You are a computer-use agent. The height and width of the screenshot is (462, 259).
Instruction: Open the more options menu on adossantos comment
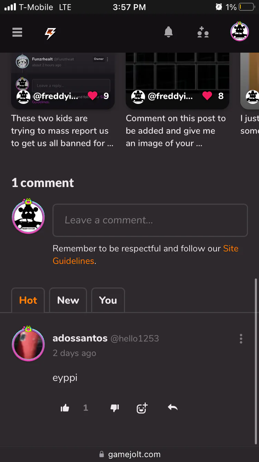[241, 338]
